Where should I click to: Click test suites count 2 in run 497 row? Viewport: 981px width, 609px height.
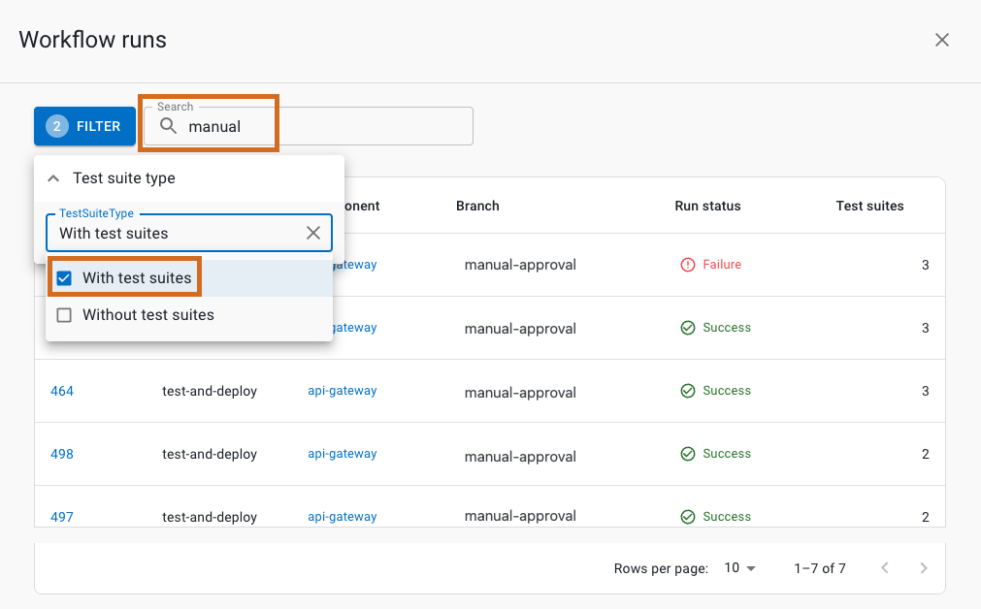(x=926, y=517)
